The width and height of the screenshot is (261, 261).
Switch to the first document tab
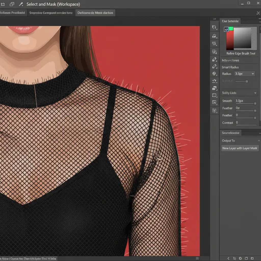(12, 13)
